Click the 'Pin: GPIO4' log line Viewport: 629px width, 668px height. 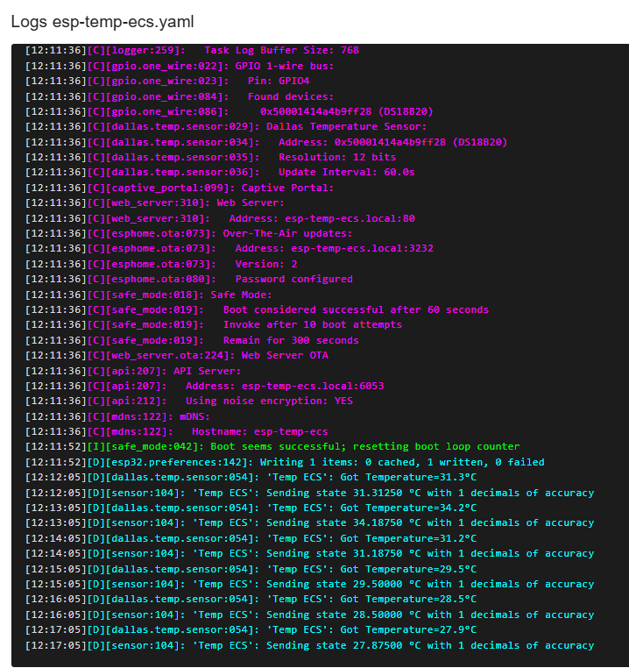pyautogui.click(x=167, y=81)
